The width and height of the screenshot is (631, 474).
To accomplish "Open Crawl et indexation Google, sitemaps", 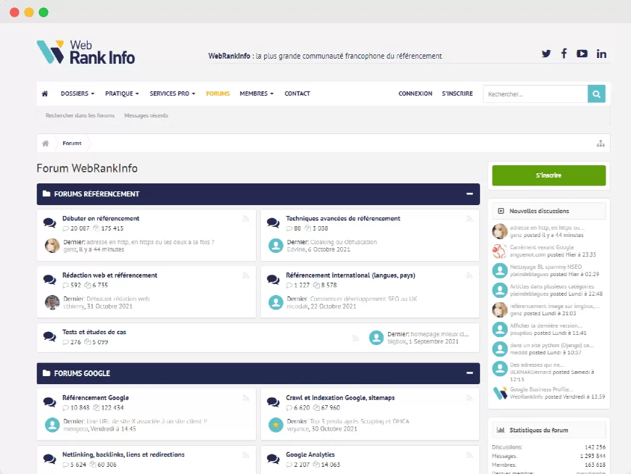I will [340, 398].
